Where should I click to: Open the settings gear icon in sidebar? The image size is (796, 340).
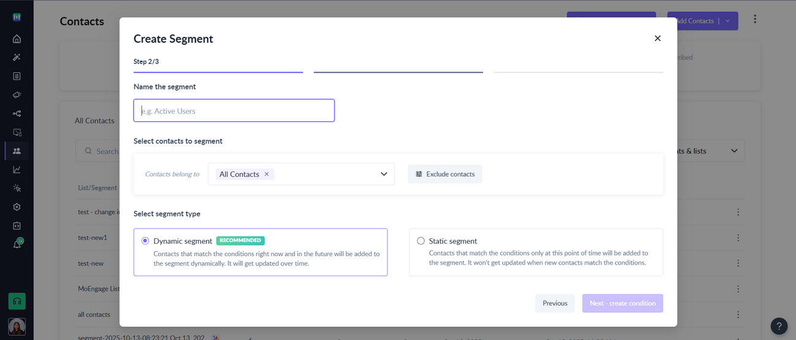click(x=17, y=207)
